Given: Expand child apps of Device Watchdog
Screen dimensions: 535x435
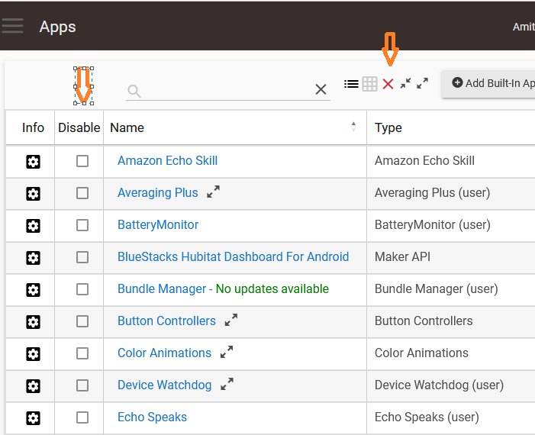Looking at the screenshot, I should pos(227,384).
